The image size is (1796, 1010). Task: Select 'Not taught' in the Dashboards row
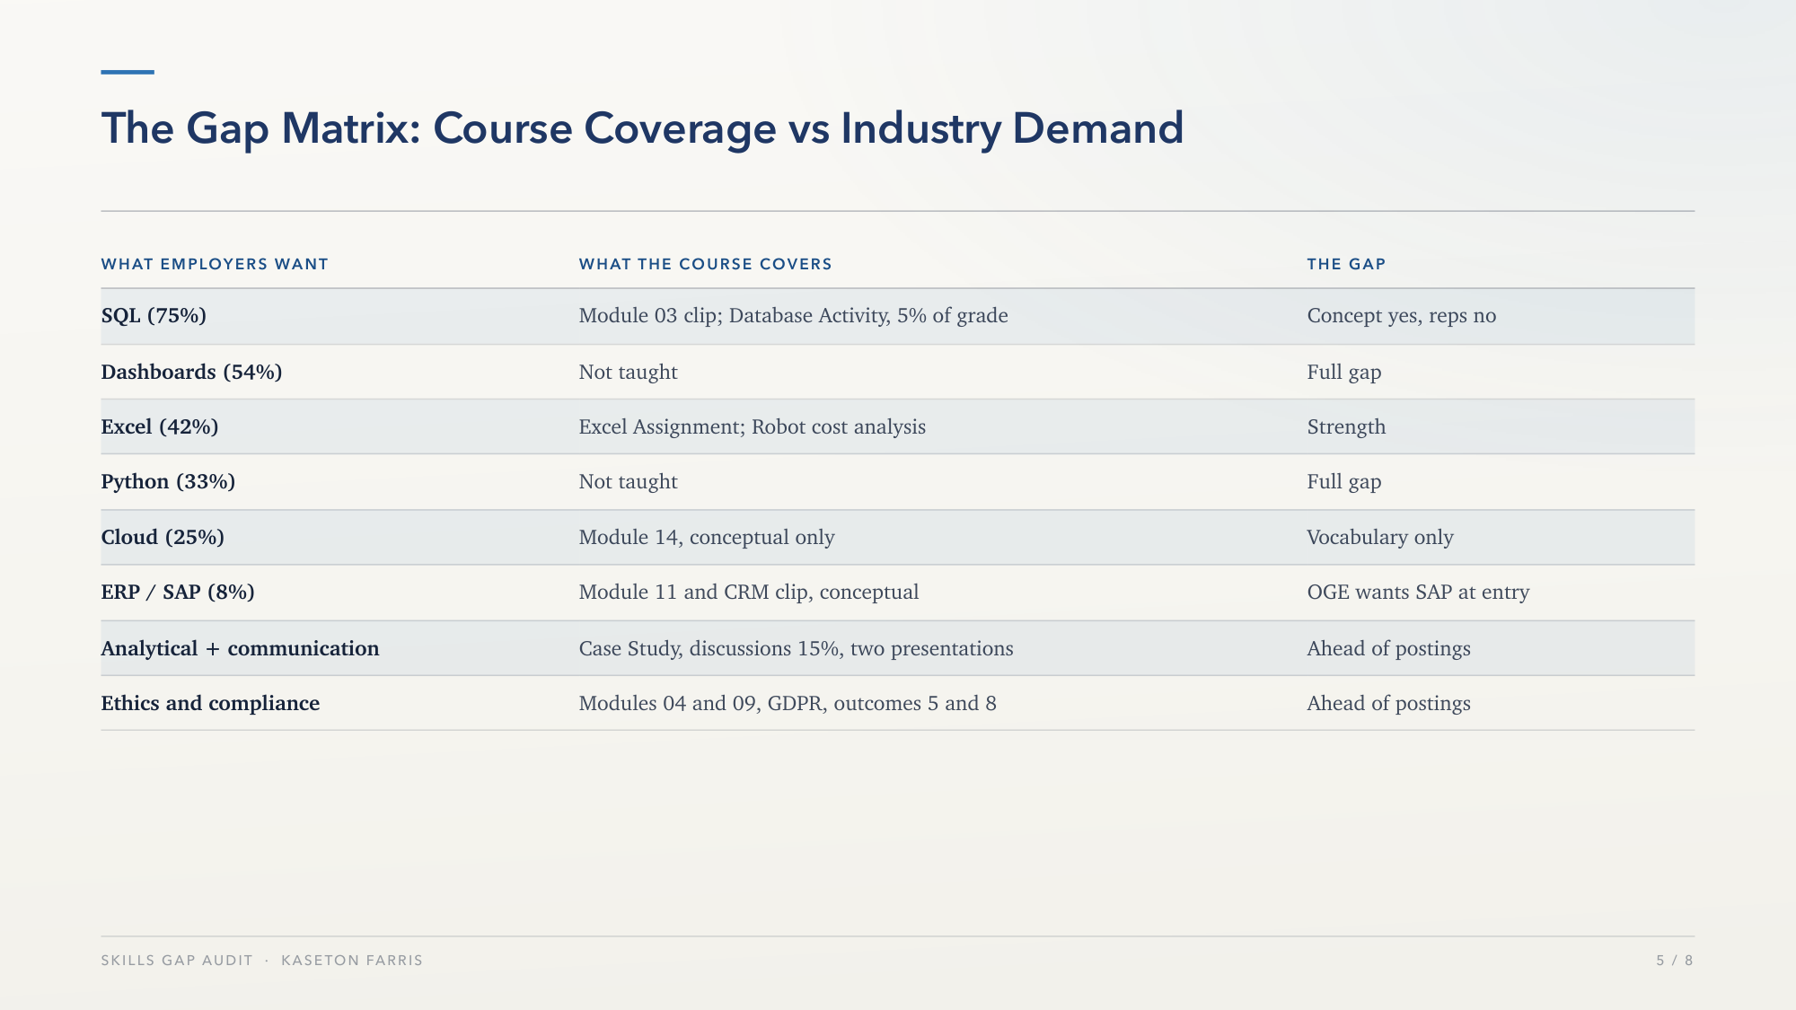(x=628, y=372)
